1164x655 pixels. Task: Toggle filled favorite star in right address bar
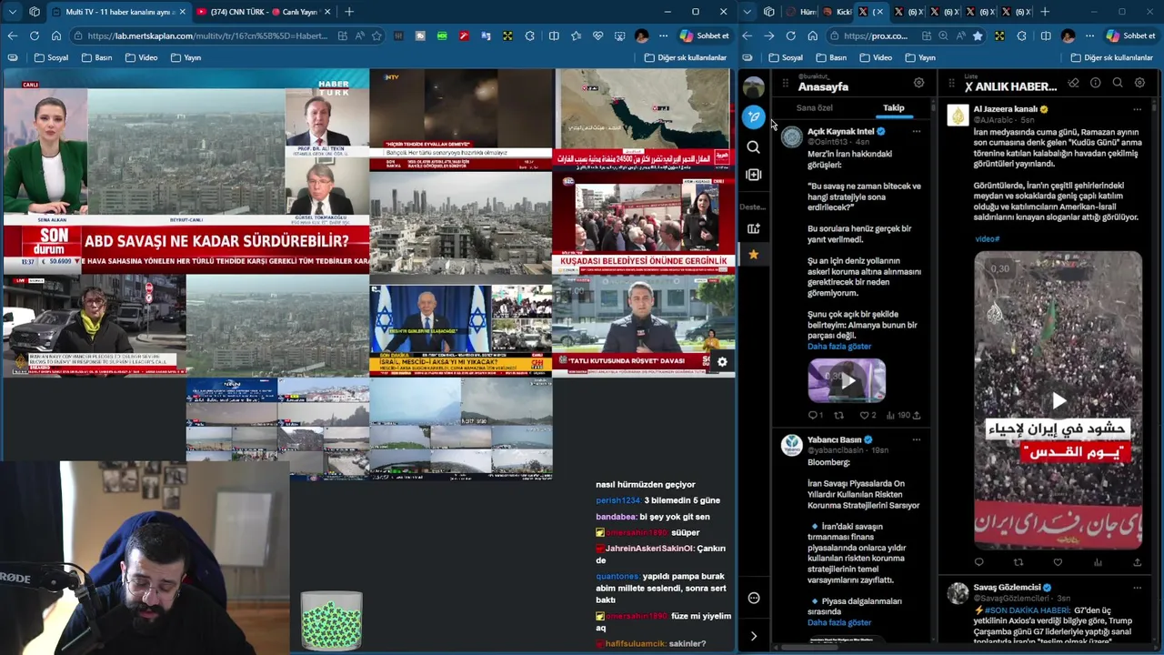point(978,35)
